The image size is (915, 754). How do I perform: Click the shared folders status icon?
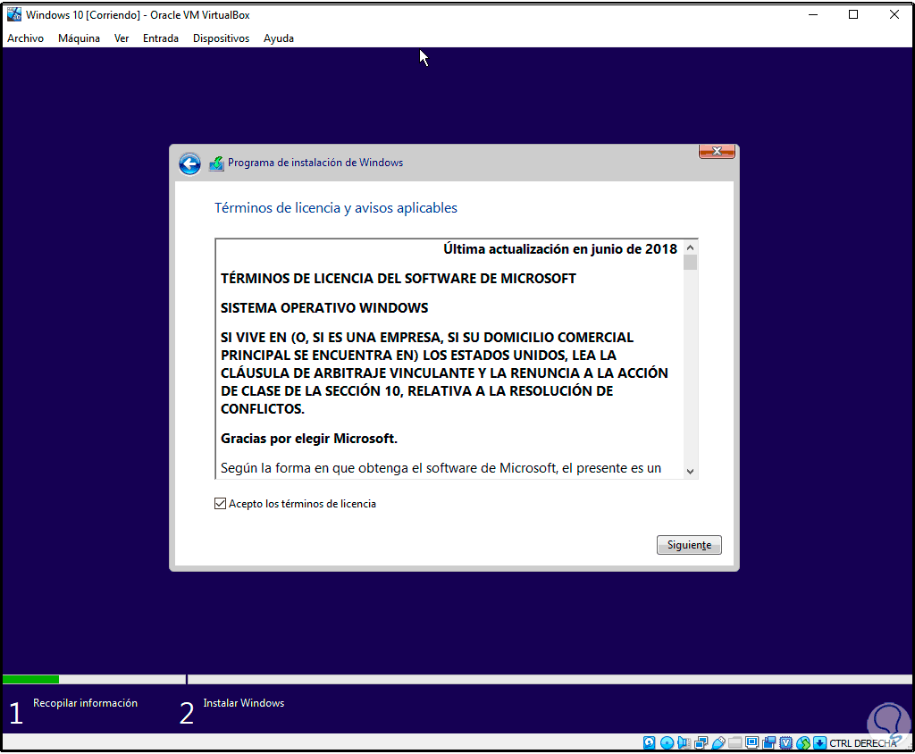click(x=735, y=743)
